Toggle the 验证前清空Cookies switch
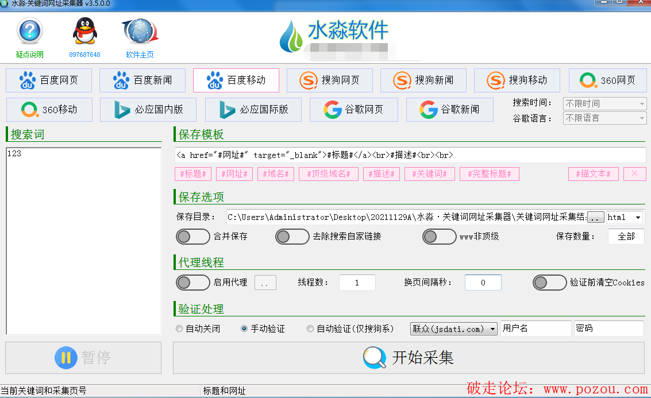Viewport: 651px width, 398px height. point(550,283)
